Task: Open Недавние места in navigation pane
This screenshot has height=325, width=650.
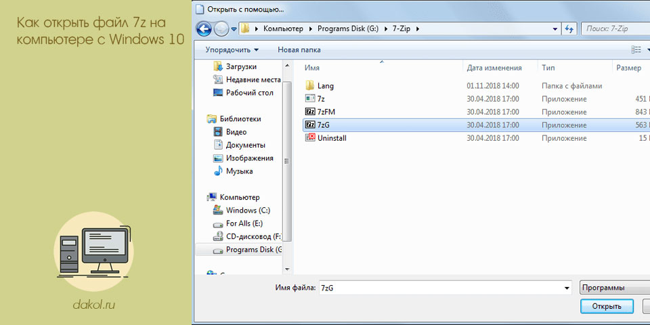Action: [x=253, y=80]
